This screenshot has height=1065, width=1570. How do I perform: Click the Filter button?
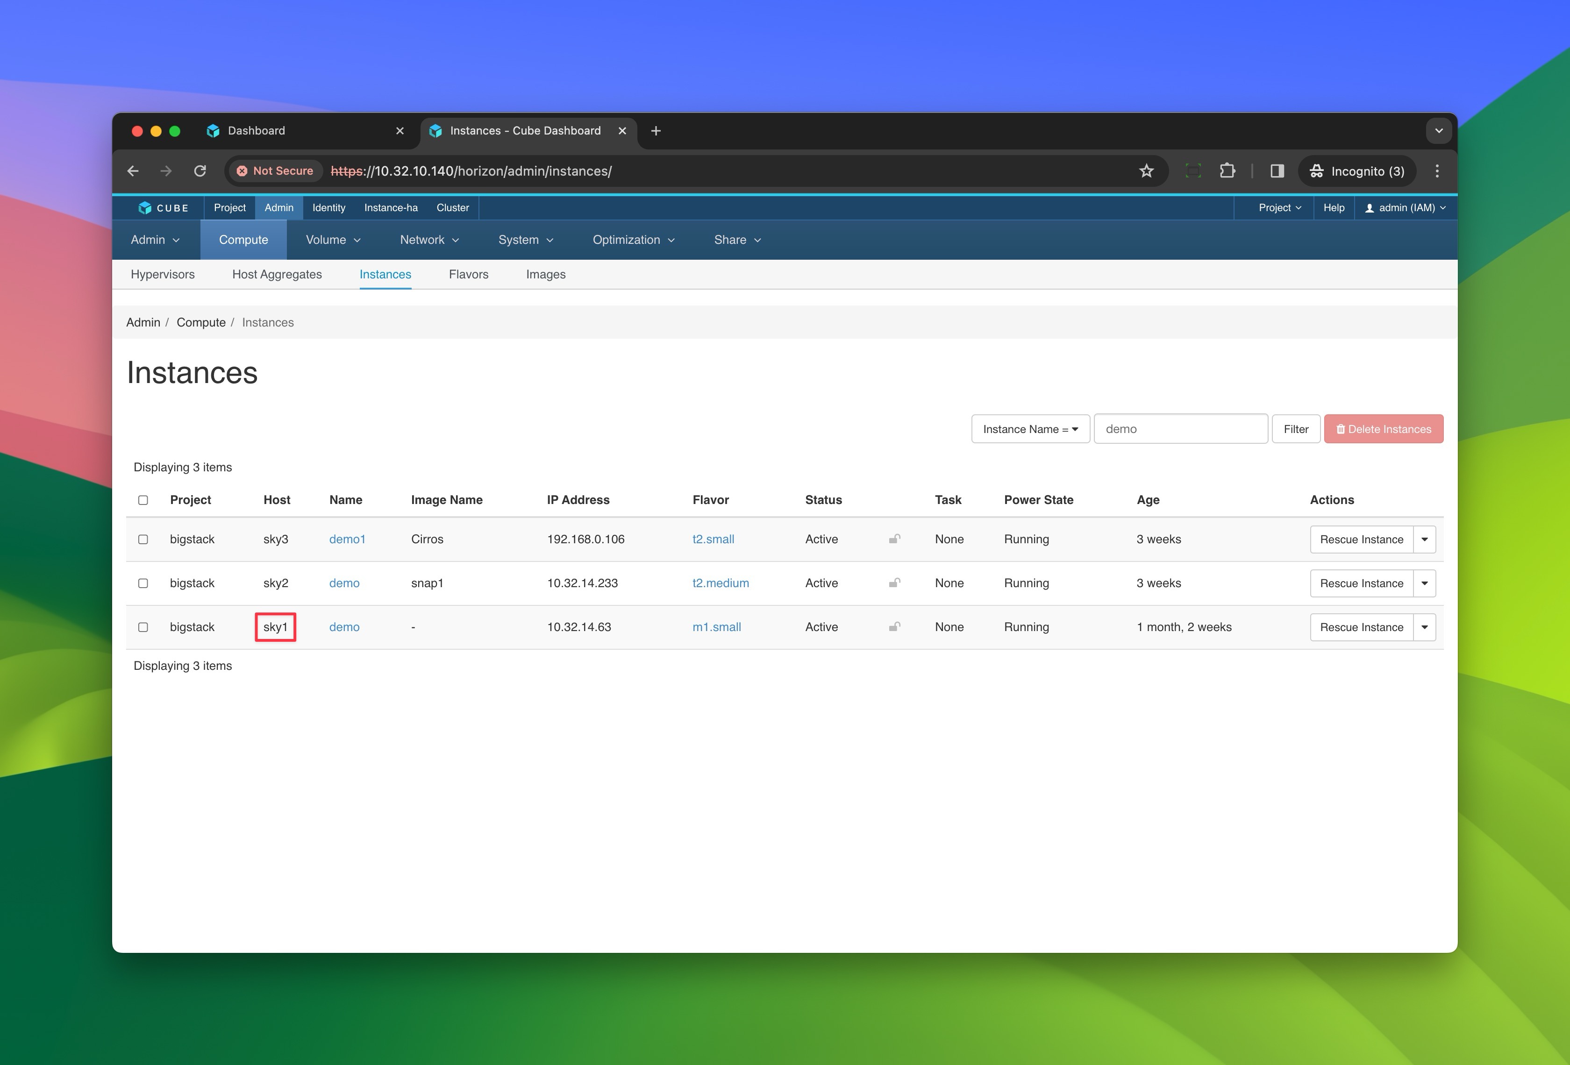[x=1296, y=429]
